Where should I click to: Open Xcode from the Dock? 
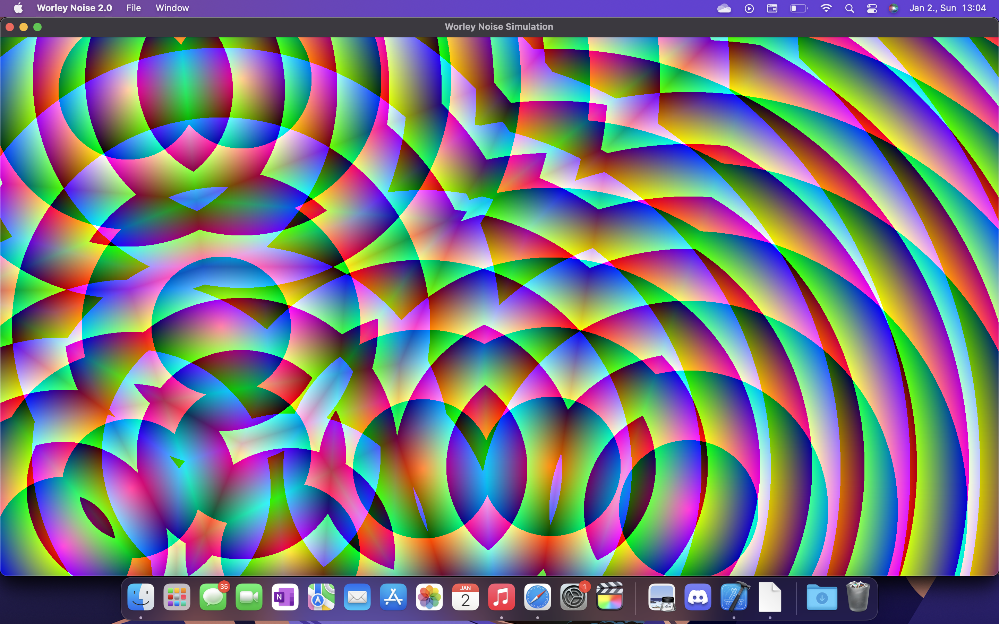pyautogui.click(x=734, y=597)
